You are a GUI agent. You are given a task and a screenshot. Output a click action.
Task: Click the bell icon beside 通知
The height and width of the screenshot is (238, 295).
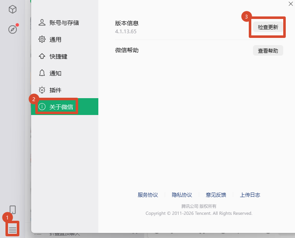[x=42, y=73]
